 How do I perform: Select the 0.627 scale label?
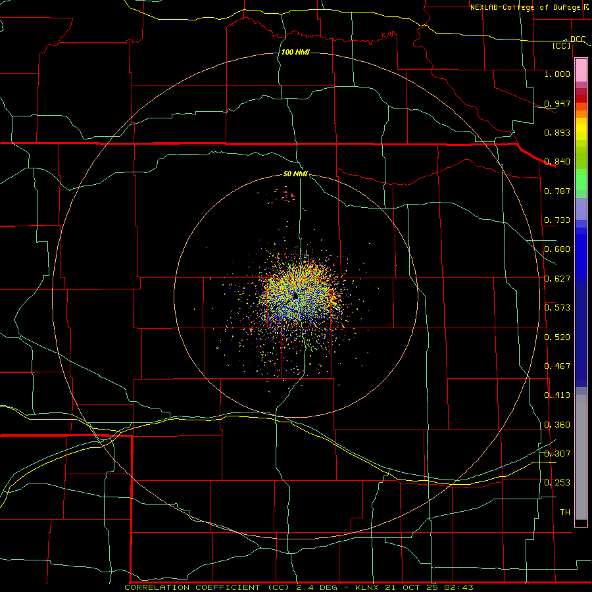557,279
